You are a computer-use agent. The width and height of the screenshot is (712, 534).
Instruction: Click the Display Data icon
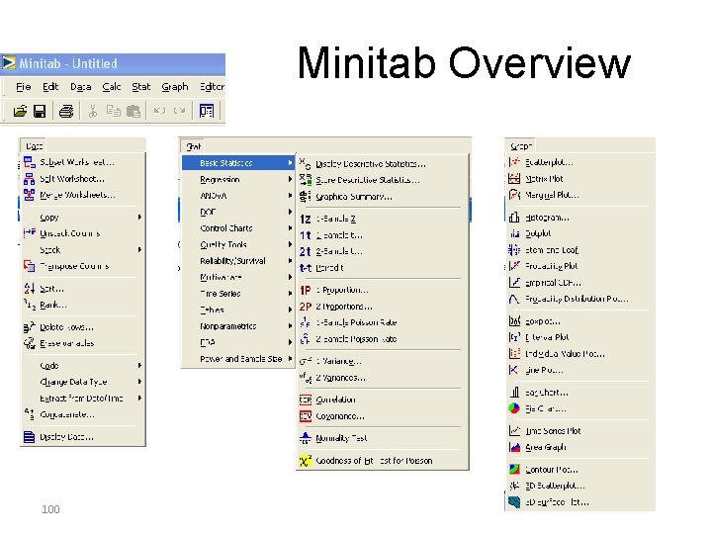pyautogui.click(x=29, y=437)
